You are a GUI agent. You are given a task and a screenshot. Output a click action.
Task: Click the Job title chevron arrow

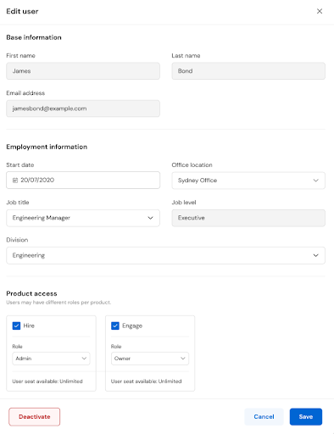pos(150,218)
